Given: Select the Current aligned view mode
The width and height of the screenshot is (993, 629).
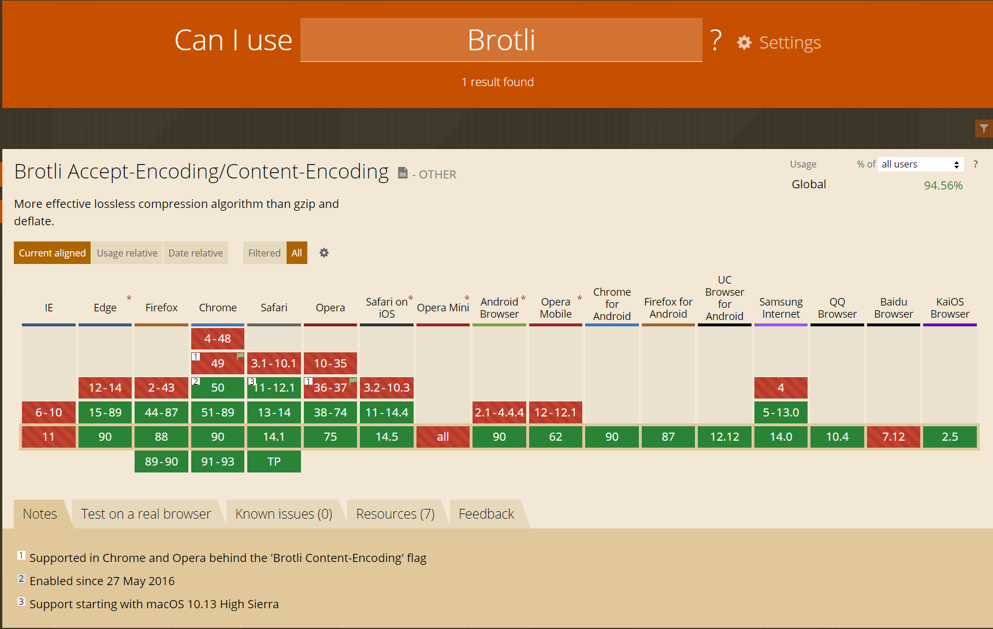Looking at the screenshot, I should 51,252.
